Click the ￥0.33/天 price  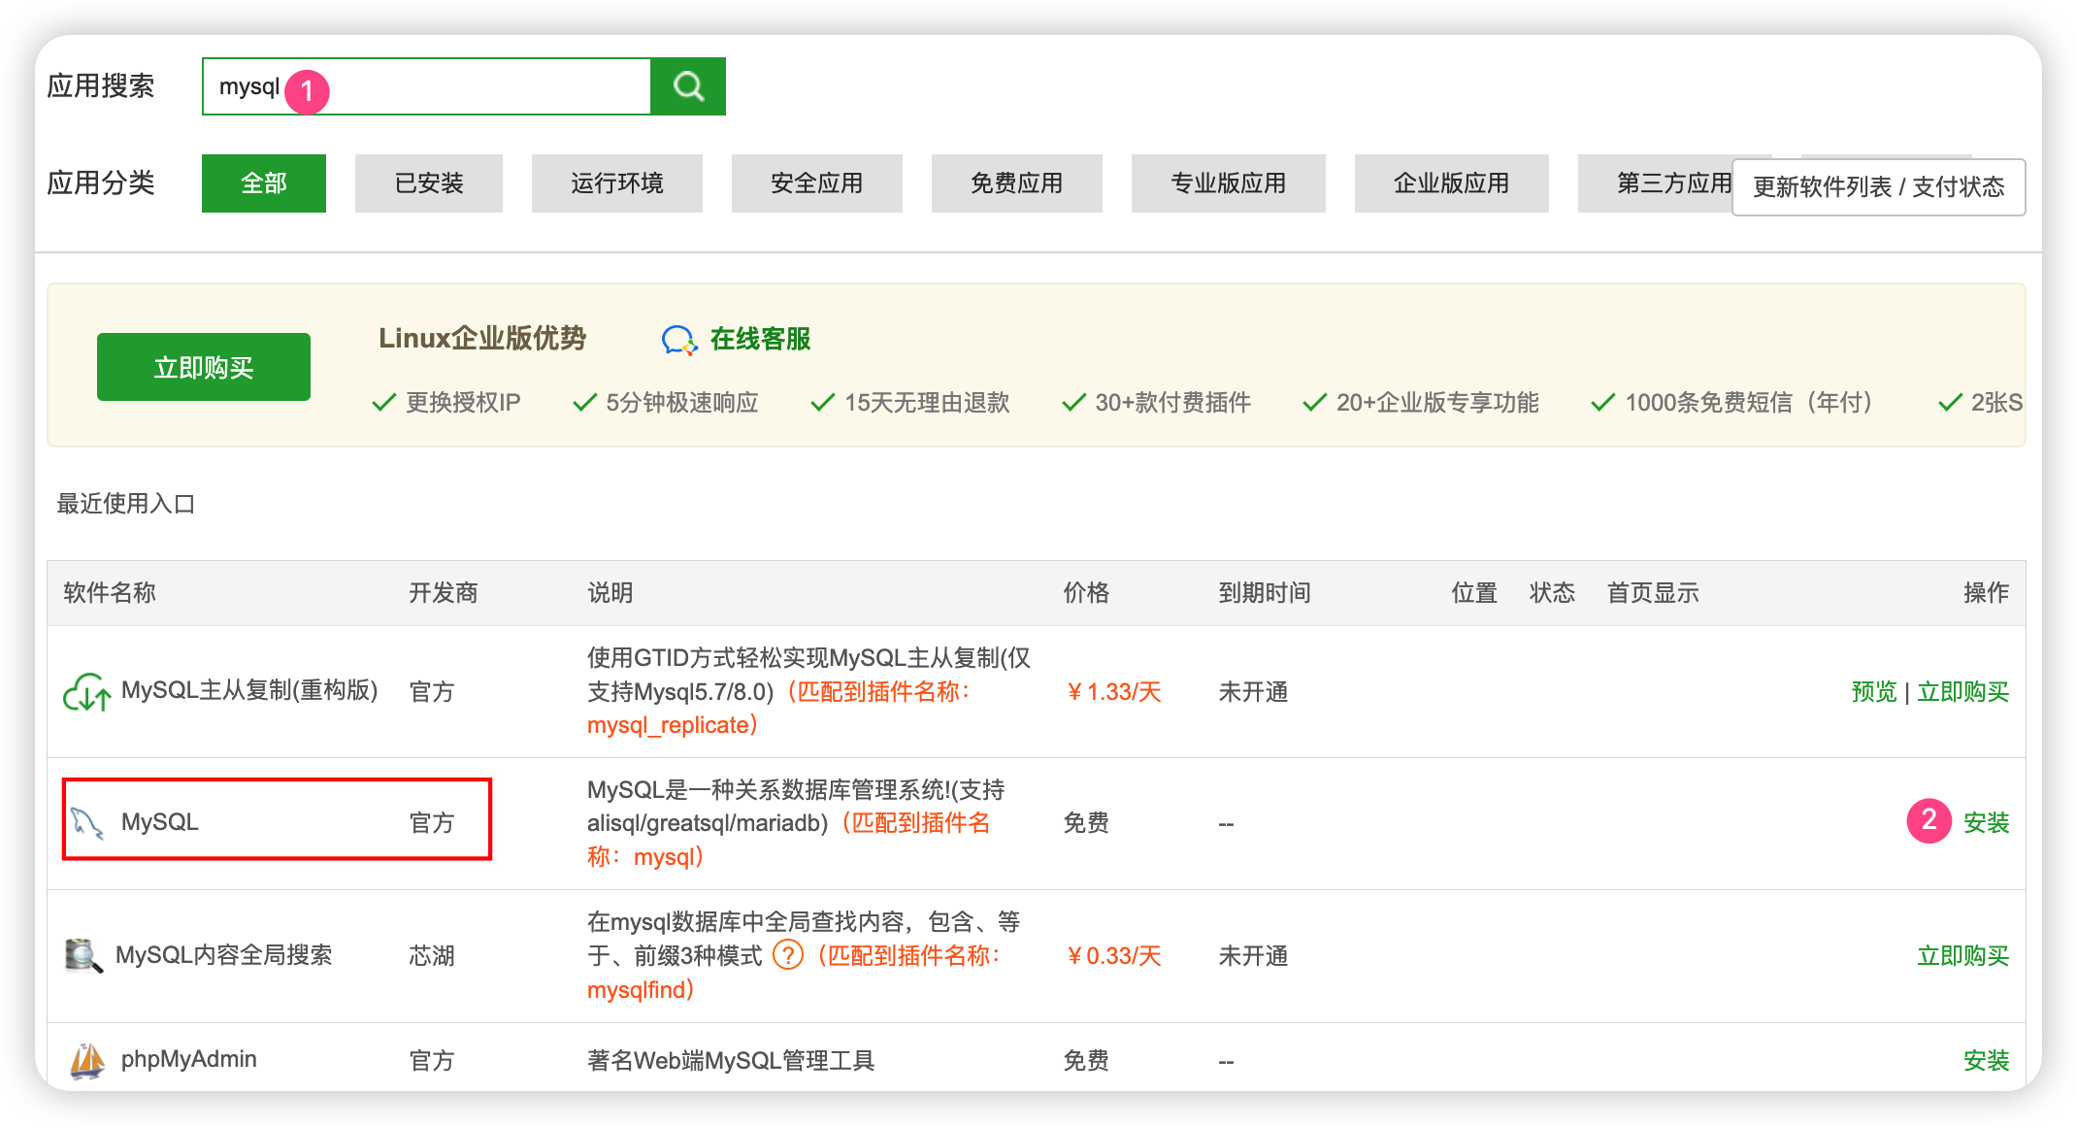1112,956
